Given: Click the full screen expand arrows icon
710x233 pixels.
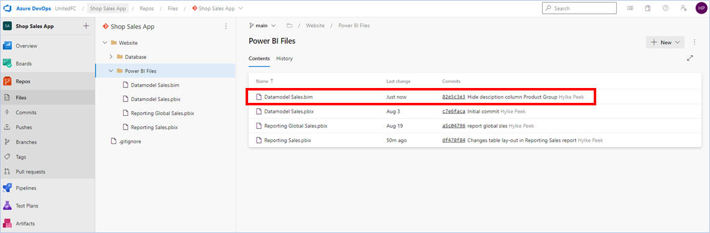Looking at the screenshot, I should (x=690, y=58).
